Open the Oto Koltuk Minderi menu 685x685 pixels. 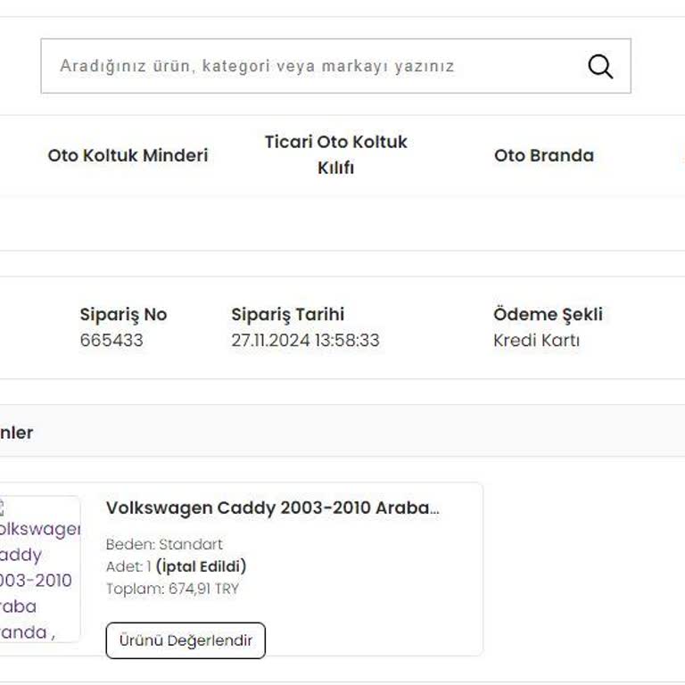[x=128, y=155]
